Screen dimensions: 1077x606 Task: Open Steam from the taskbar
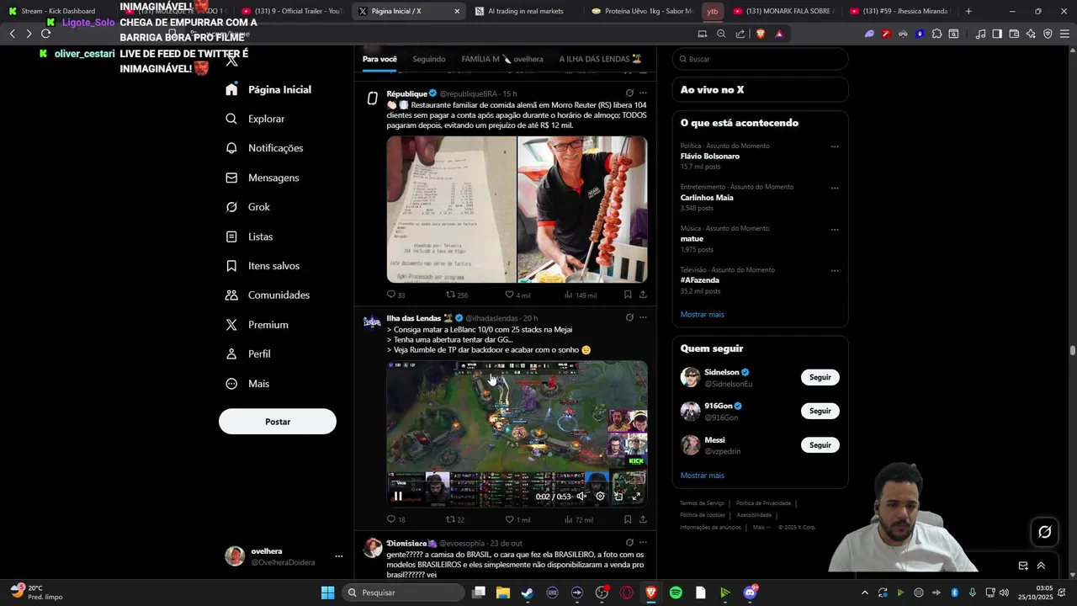528,593
